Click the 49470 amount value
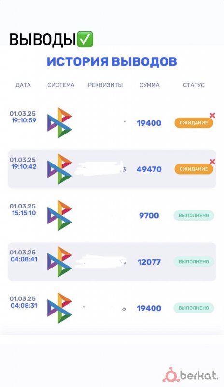The height and width of the screenshot is (387, 224). pyautogui.click(x=149, y=169)
